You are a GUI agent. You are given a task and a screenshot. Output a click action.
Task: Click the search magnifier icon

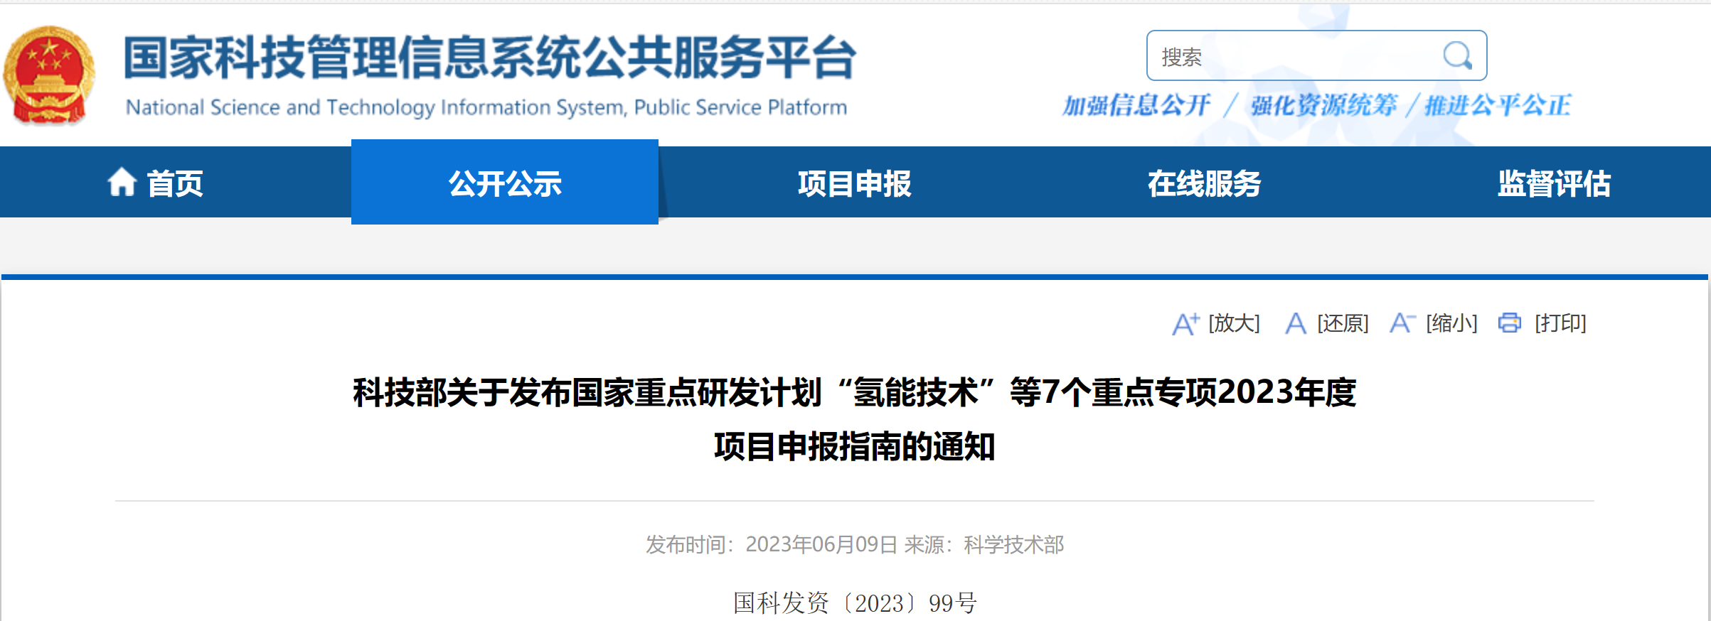click(x=1457, y=55)
